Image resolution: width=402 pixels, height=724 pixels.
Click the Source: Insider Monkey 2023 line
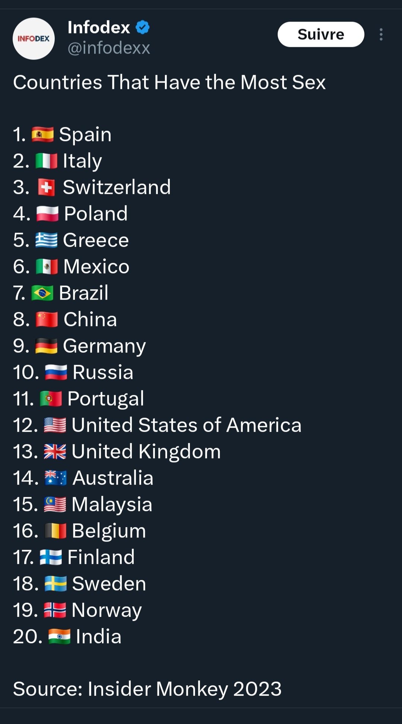[x=147, y=689]
